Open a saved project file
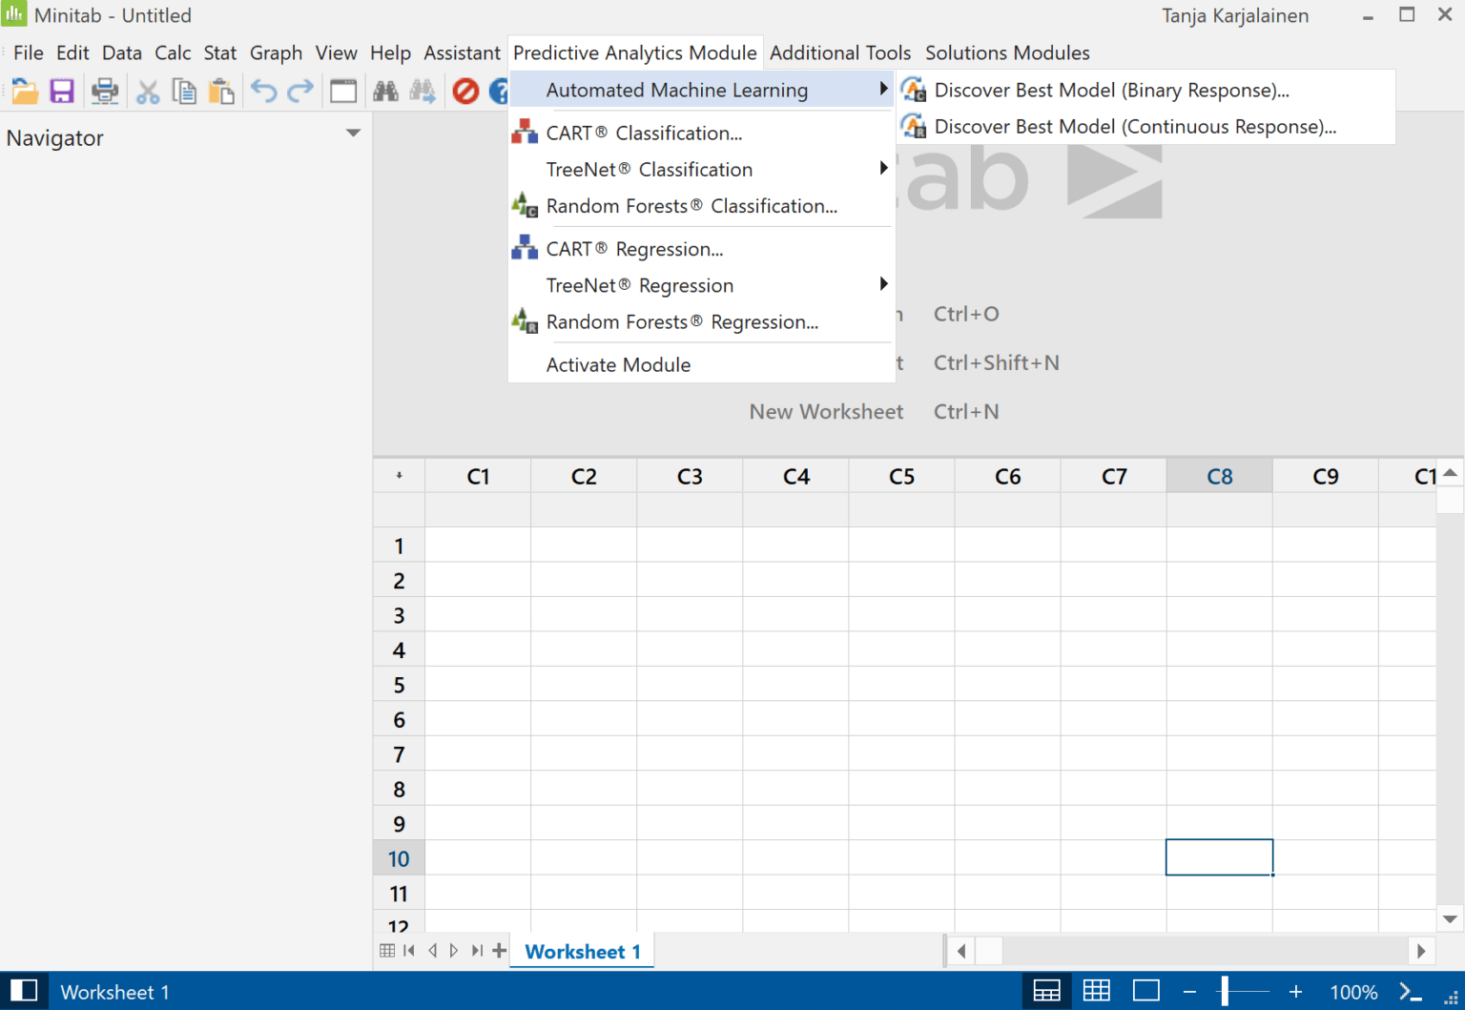 25,91
